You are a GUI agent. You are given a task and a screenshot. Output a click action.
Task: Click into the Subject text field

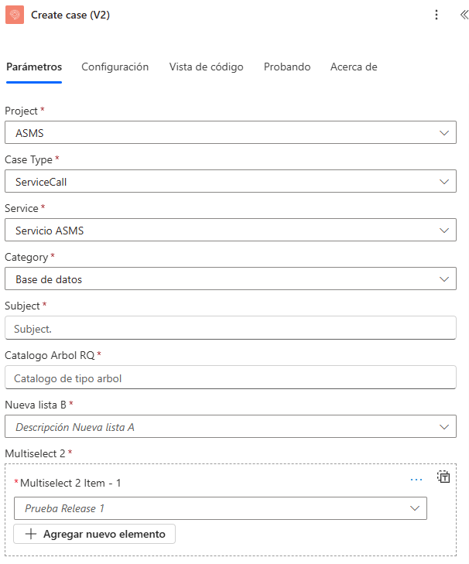(230, 329)
